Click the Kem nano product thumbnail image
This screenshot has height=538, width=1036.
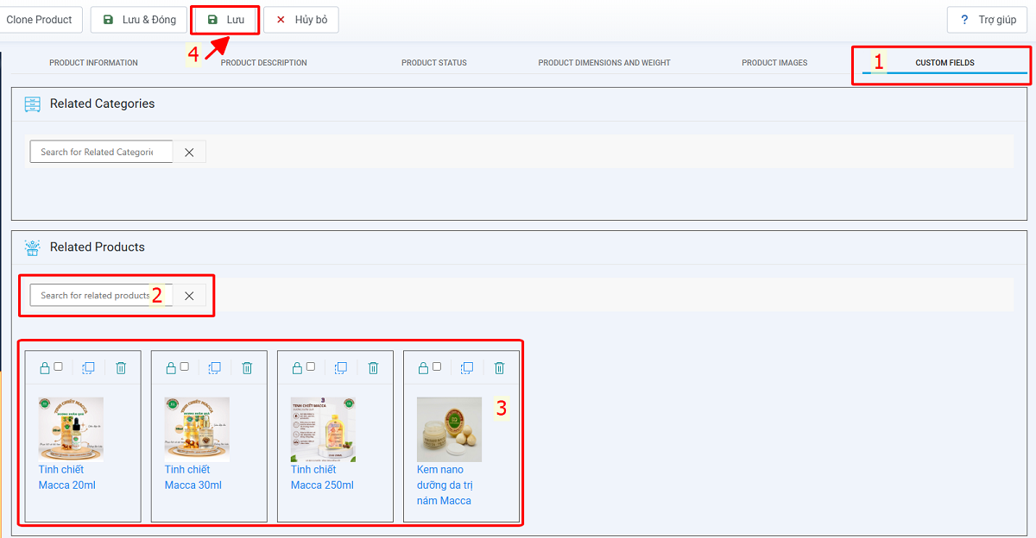pyautogui.click(x=449, y=429)
